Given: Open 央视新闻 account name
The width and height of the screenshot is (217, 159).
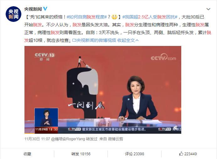Looking at the screenshot, I should [x=33, y=9].
